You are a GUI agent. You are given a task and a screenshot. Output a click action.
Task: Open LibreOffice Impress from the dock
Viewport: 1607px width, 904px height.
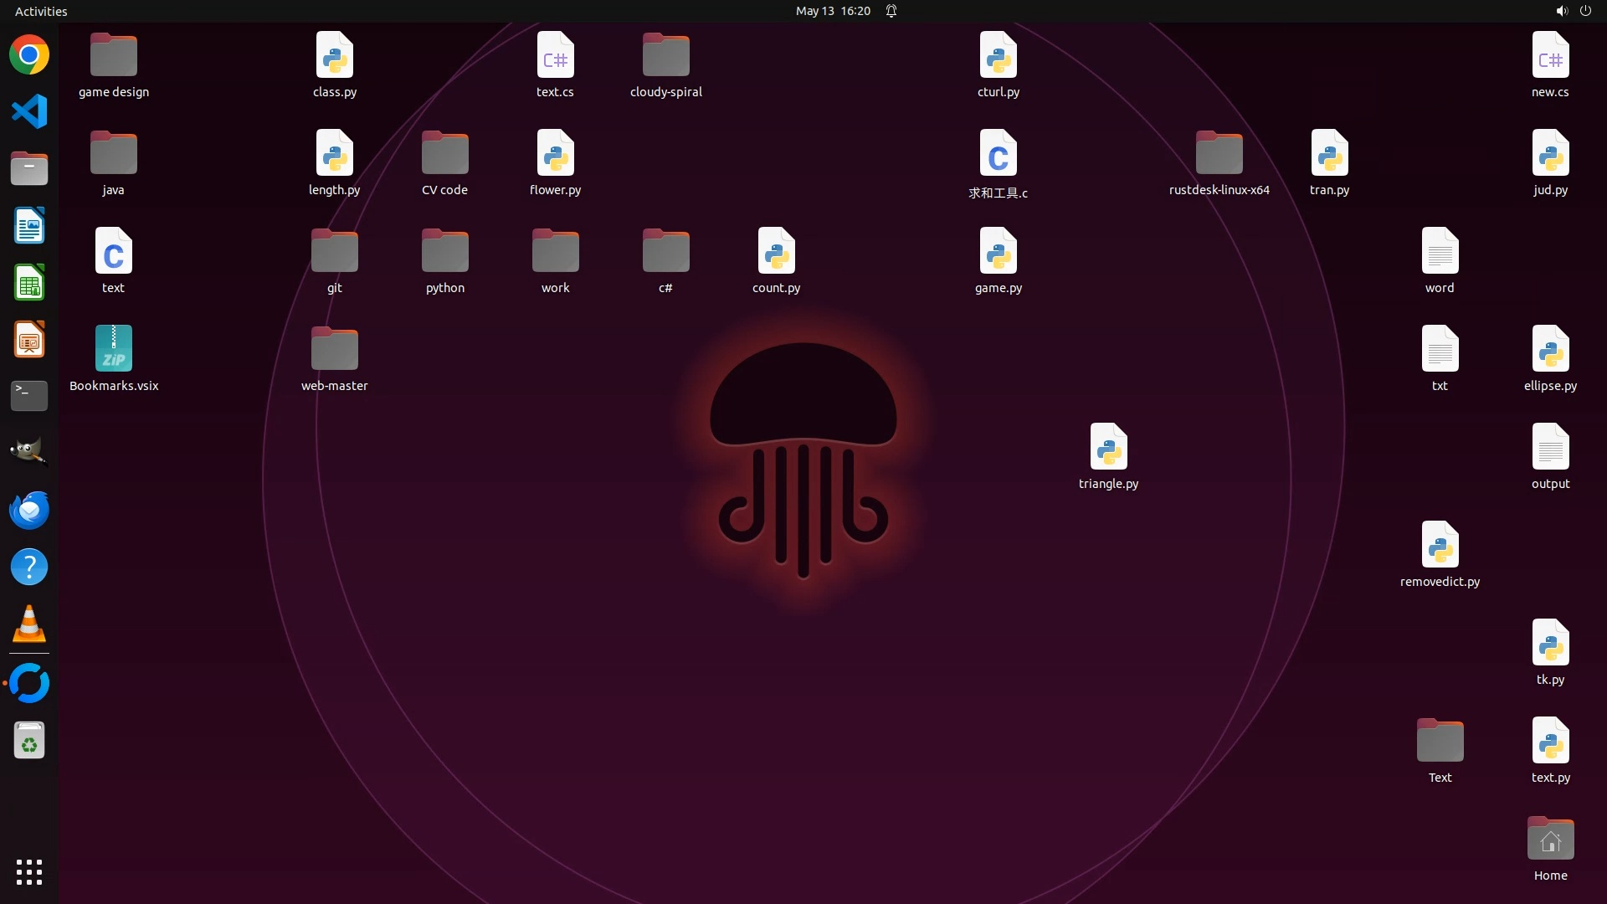(x=29, y=340)
